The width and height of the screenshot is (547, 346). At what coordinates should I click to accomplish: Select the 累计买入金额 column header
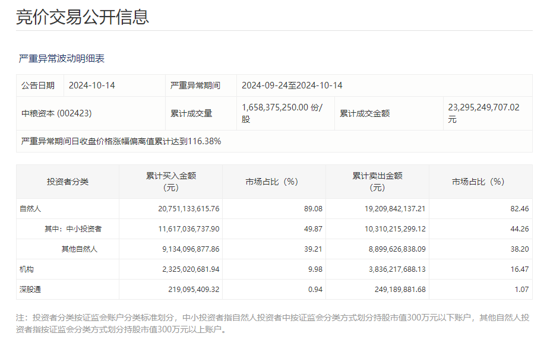point(169,182)
